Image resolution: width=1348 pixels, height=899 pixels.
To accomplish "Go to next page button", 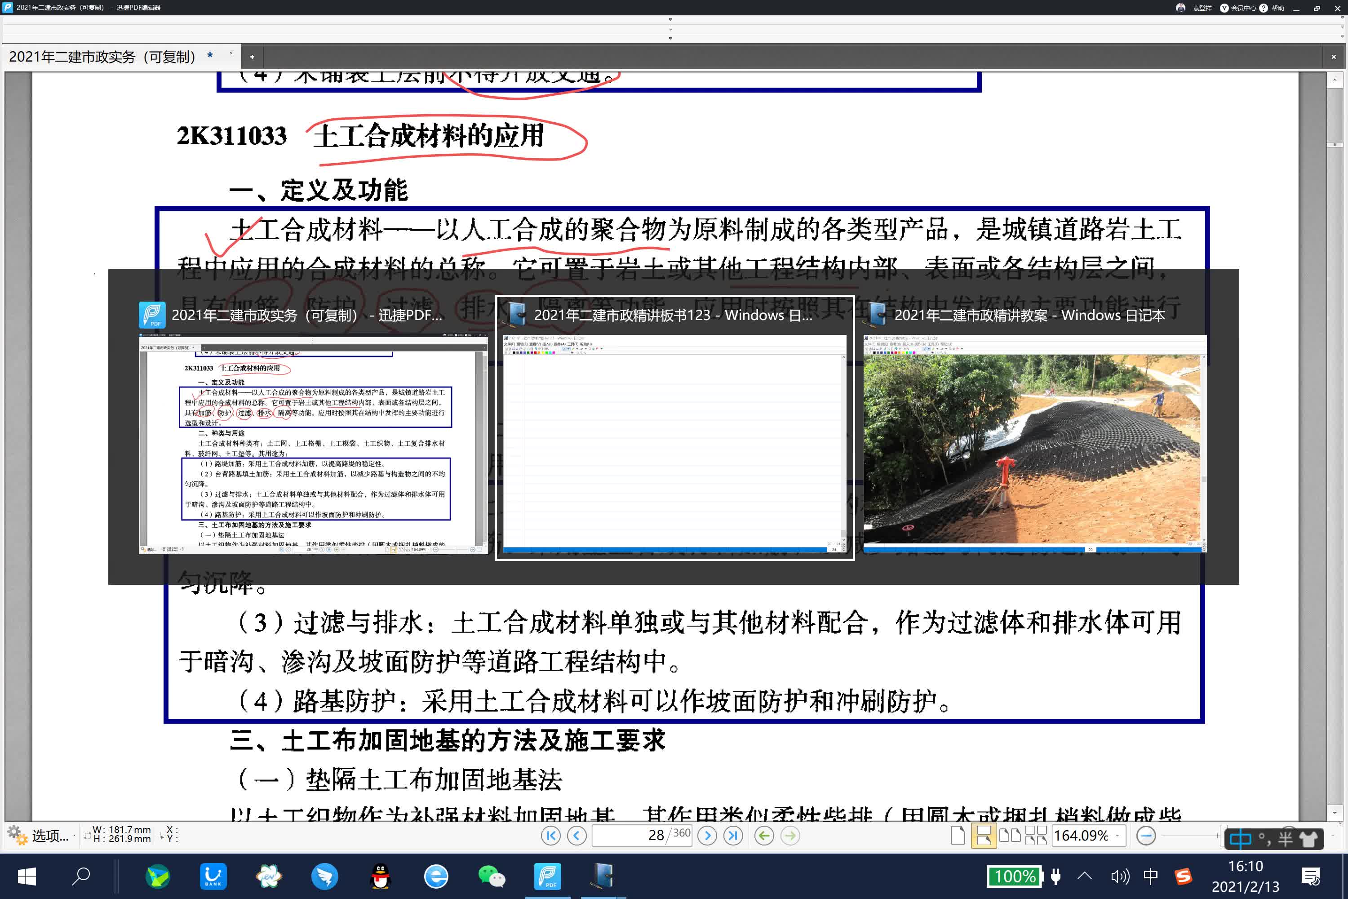I will [707, 835].
